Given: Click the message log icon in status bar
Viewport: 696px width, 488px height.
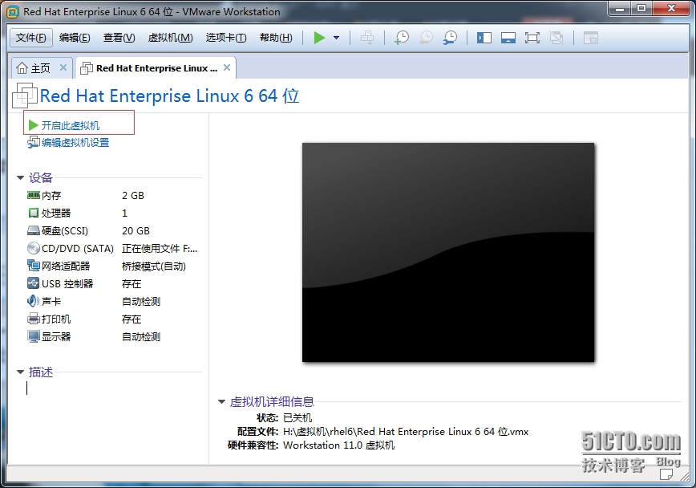Looking at the screenshot, I should (x=666, y=474).
